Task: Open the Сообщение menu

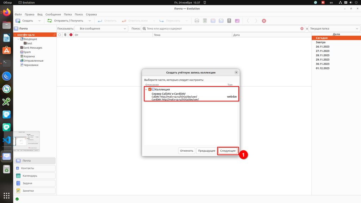Action: click(x=53, y=14)
